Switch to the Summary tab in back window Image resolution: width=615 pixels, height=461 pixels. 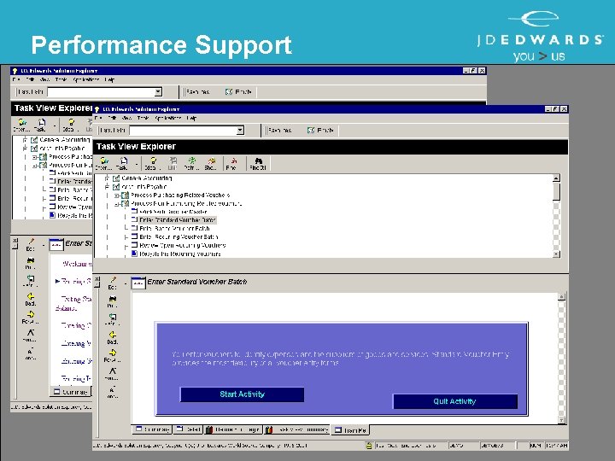(71, 392)
